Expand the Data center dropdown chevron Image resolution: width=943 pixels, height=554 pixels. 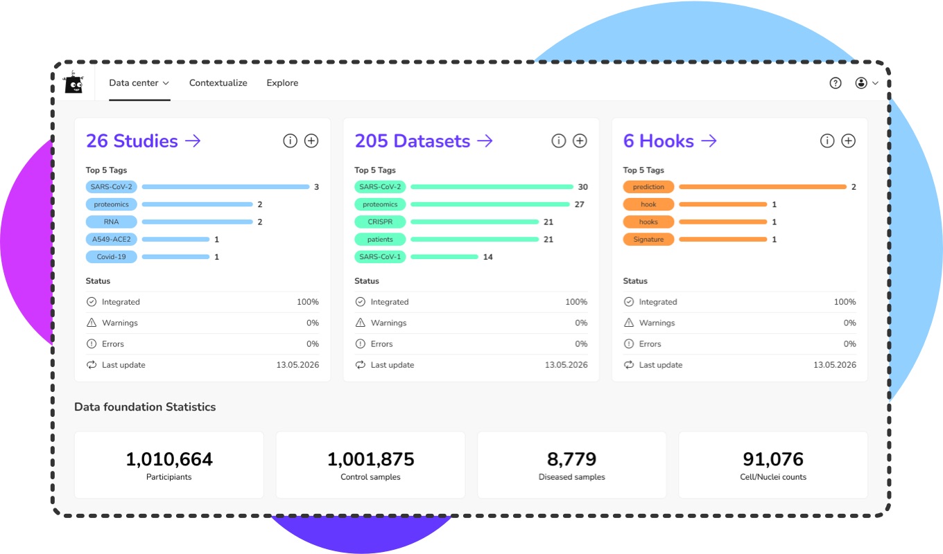[166, 83]
